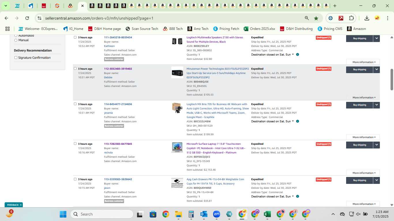Open the Chrome downloads icon

click(x=367, y=18)
